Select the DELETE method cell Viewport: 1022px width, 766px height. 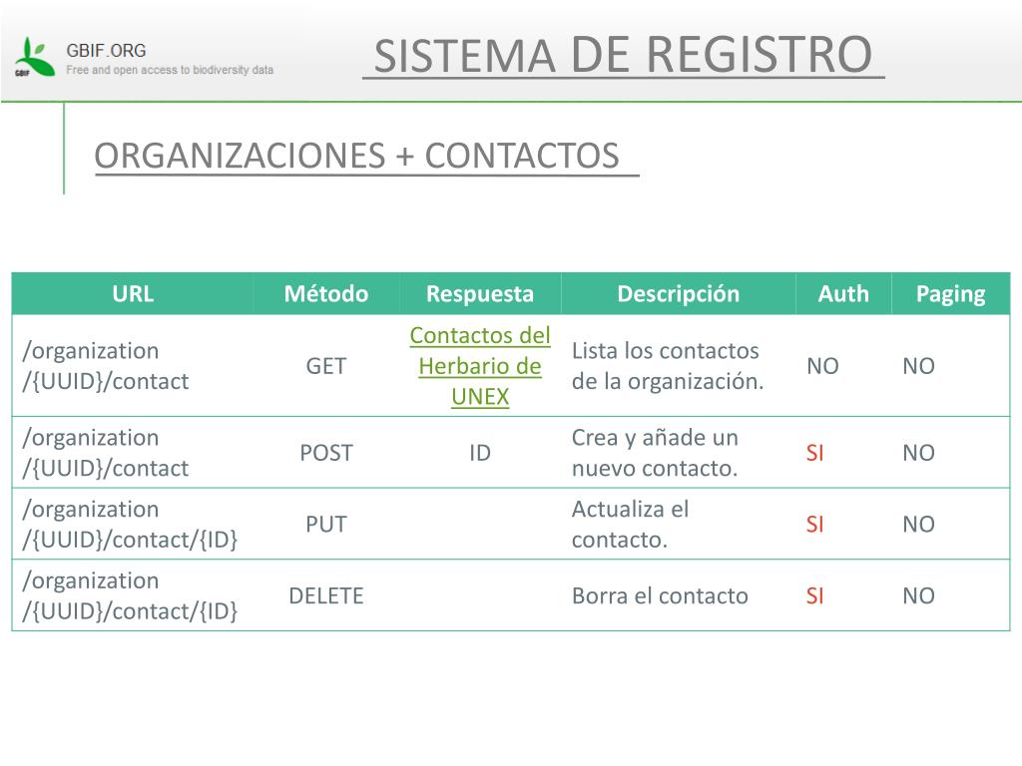tap(326, 596)
